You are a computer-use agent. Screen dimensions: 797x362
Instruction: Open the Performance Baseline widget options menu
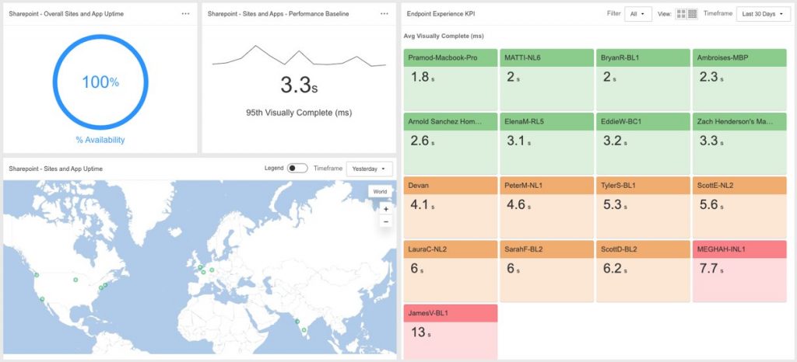pyautogui.click(x=384, y=14)
